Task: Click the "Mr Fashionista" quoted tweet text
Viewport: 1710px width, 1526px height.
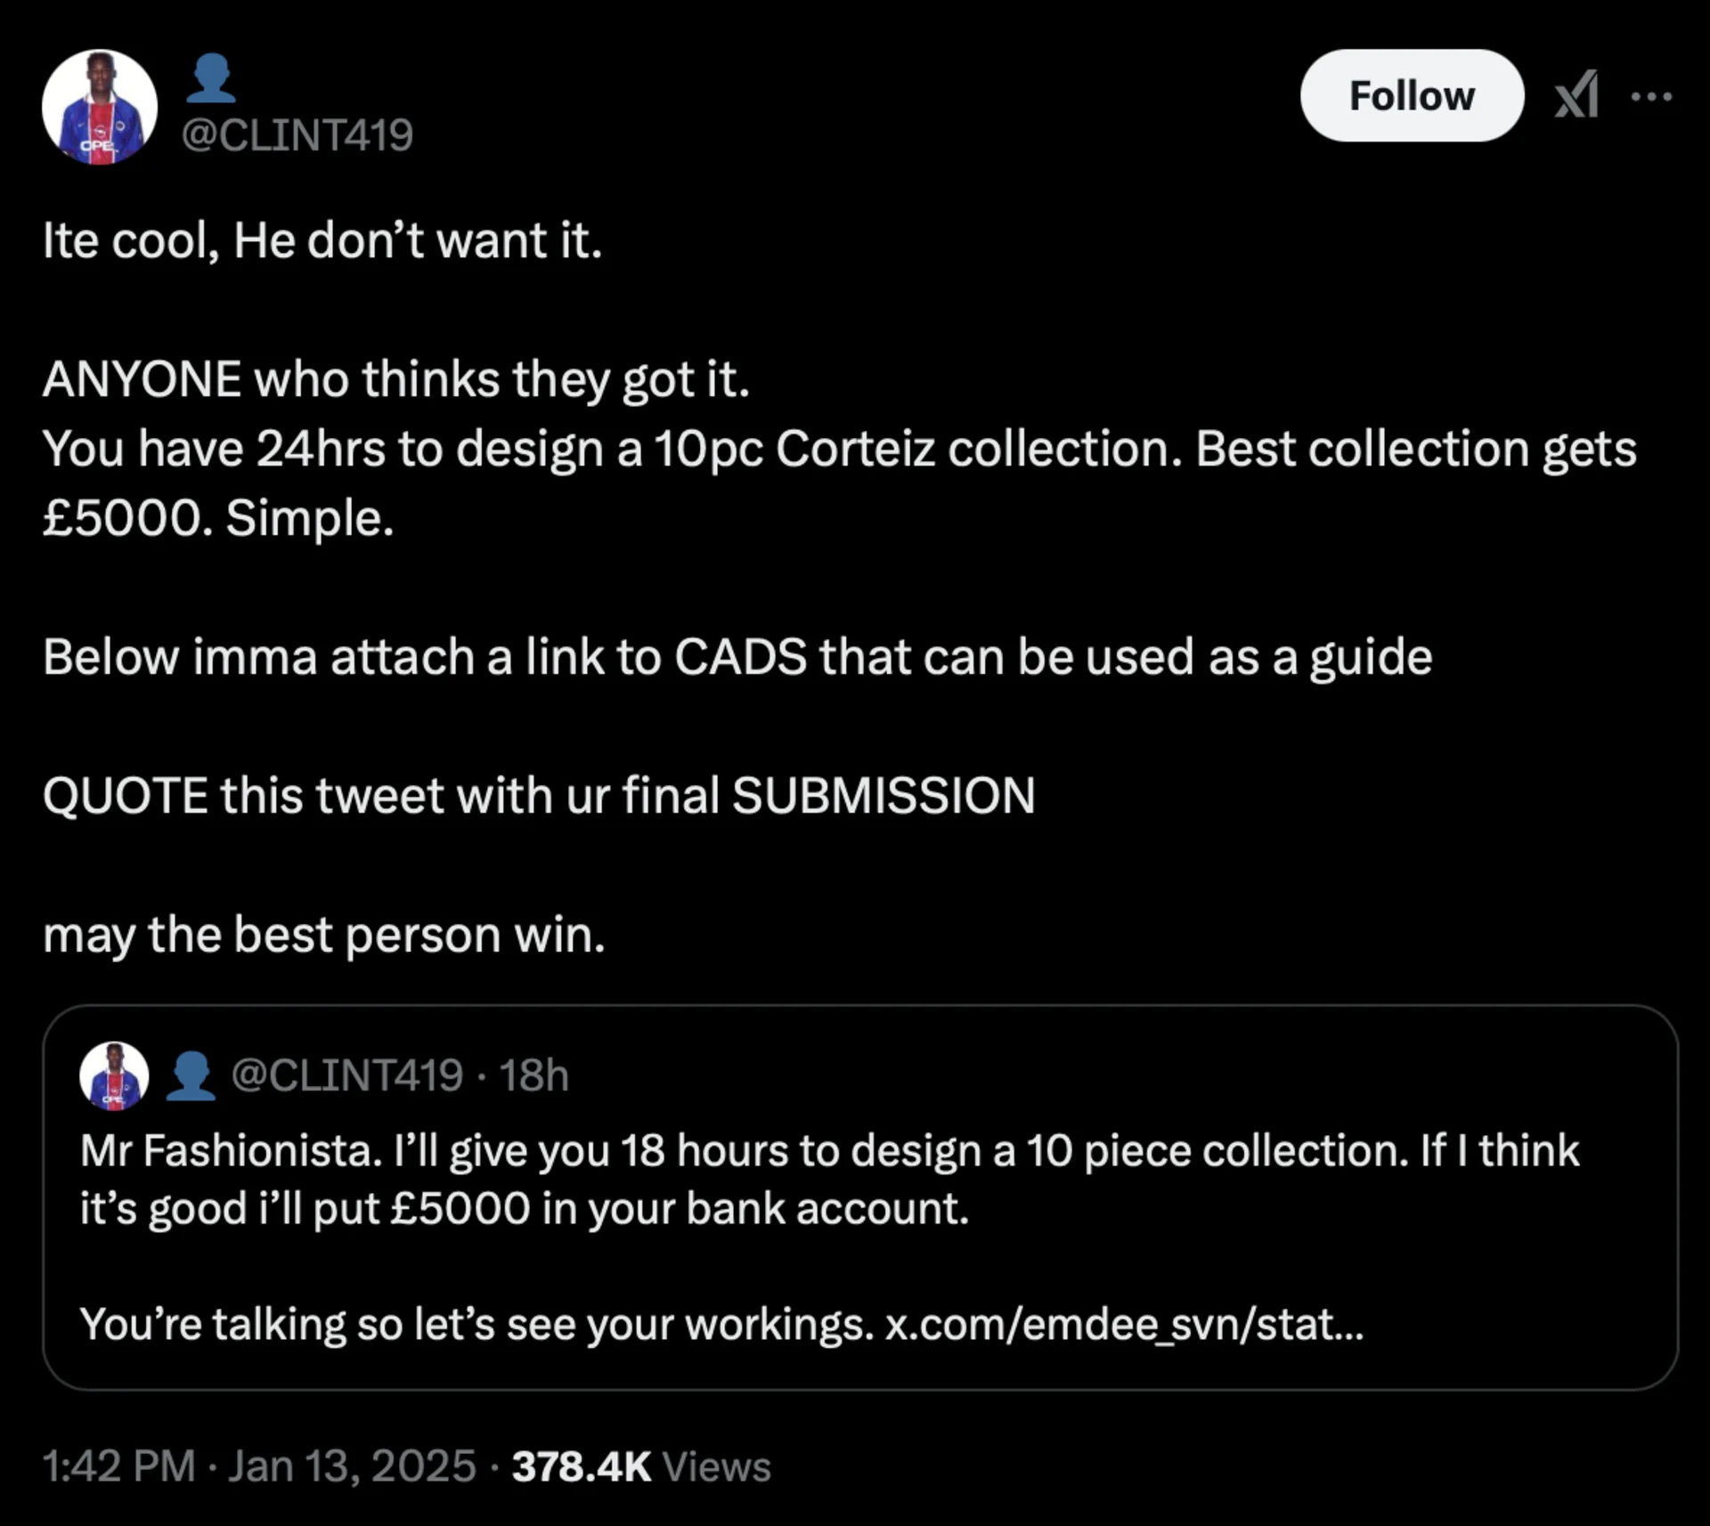Action: click(828, 1180)
